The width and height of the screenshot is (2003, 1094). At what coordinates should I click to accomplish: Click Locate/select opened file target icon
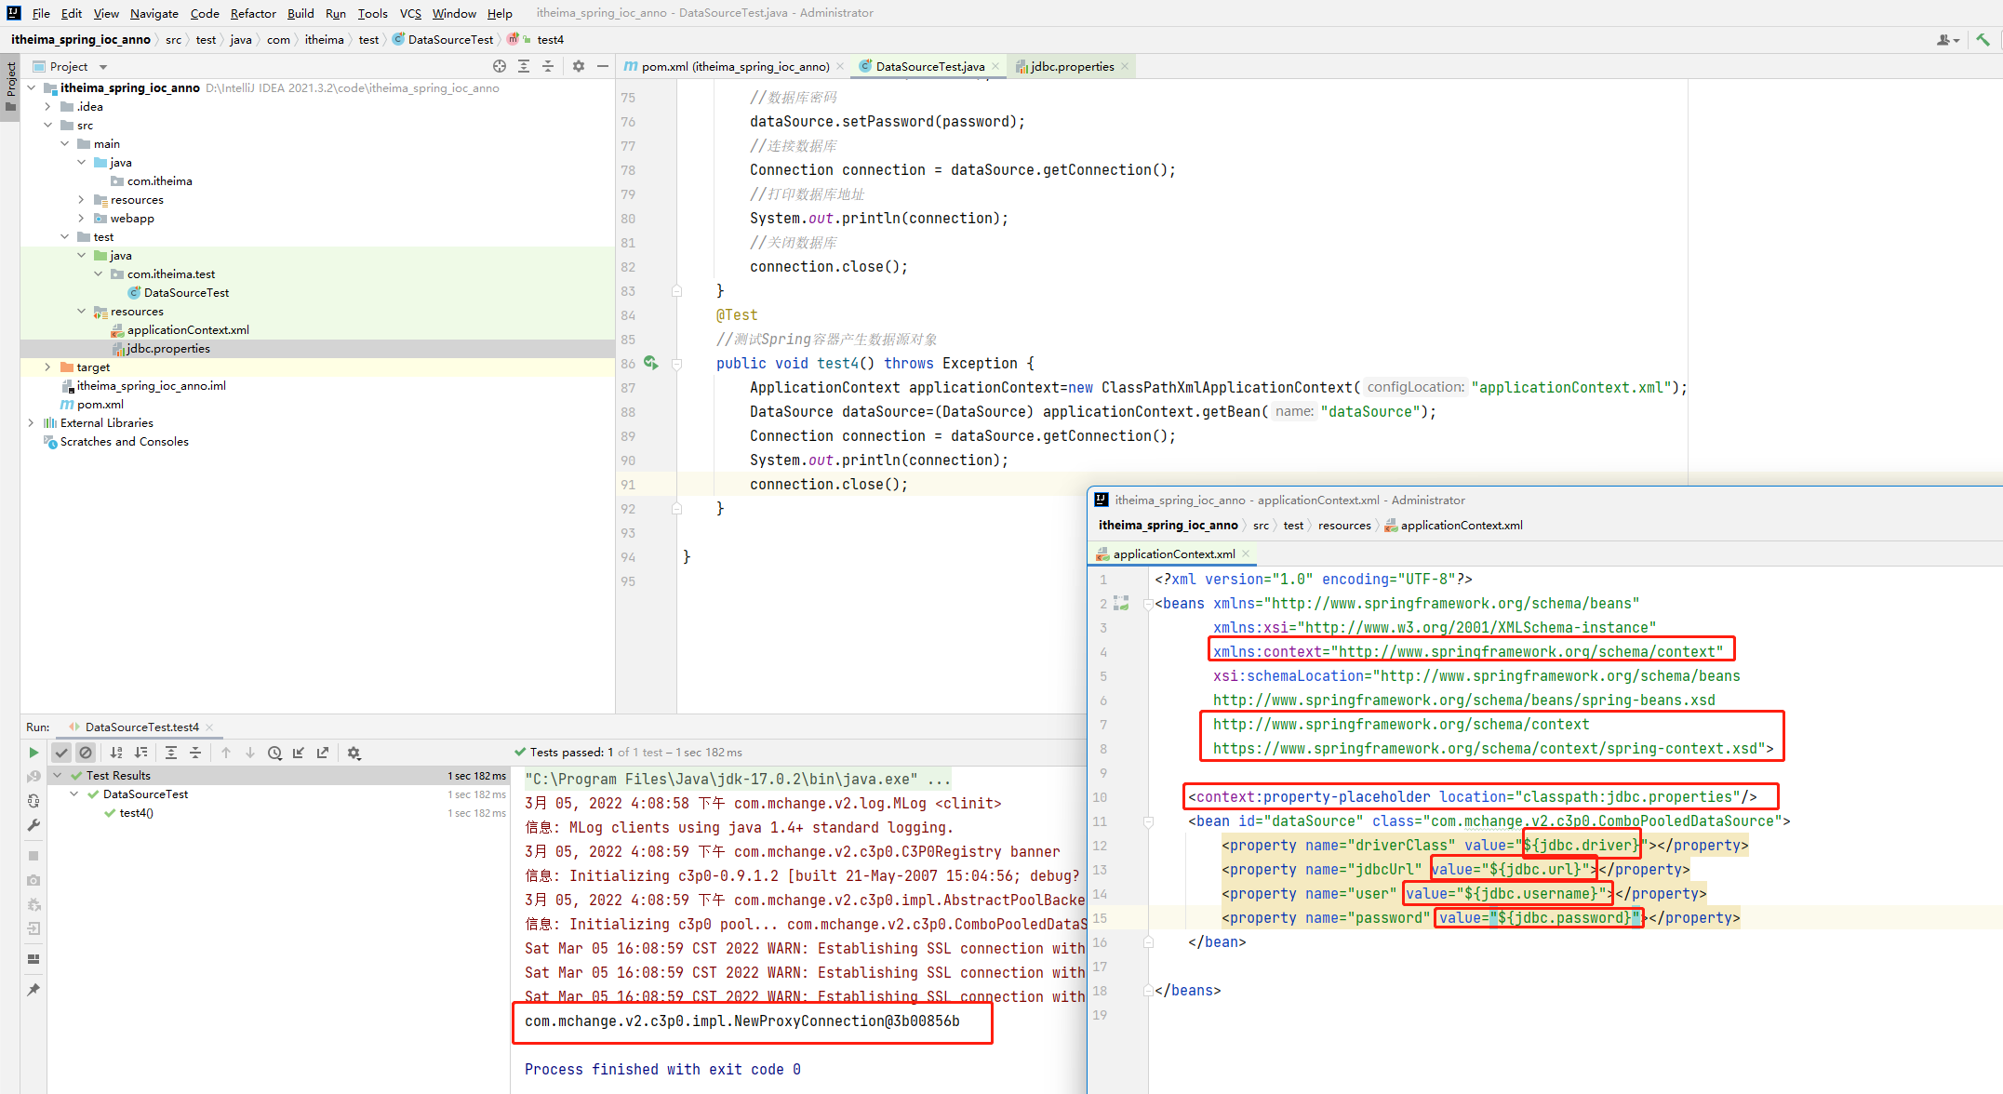coord(500,66)
